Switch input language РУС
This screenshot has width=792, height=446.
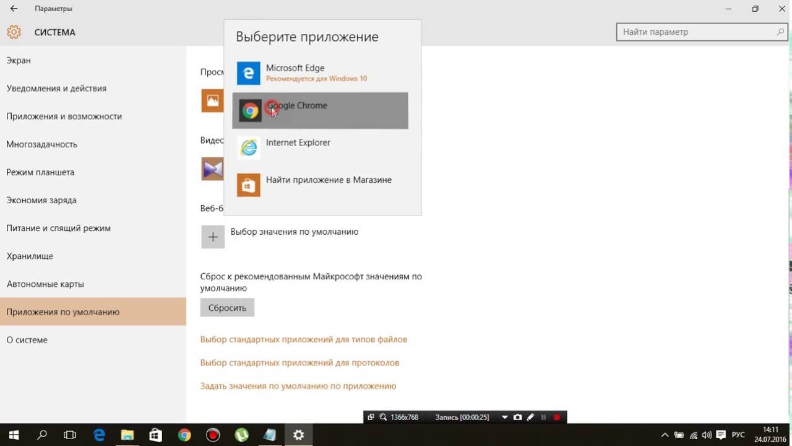738,435
